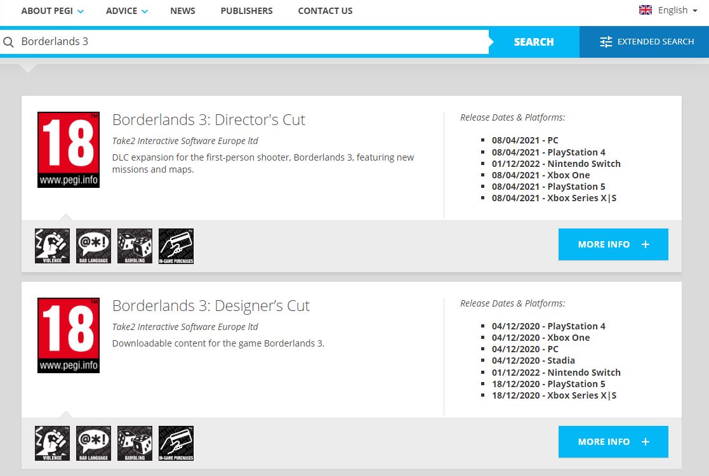Open the Publishers menu item
The image size is (709, 476).
246,11
